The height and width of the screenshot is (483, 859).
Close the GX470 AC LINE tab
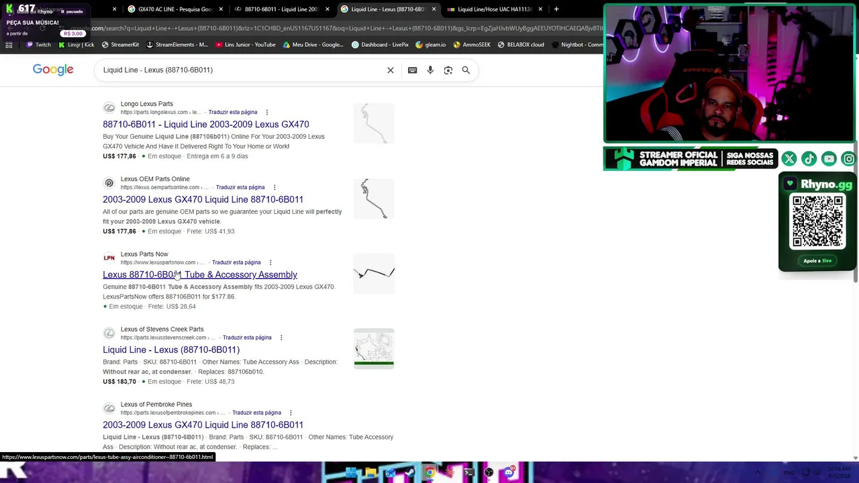[x=221, y=9]
